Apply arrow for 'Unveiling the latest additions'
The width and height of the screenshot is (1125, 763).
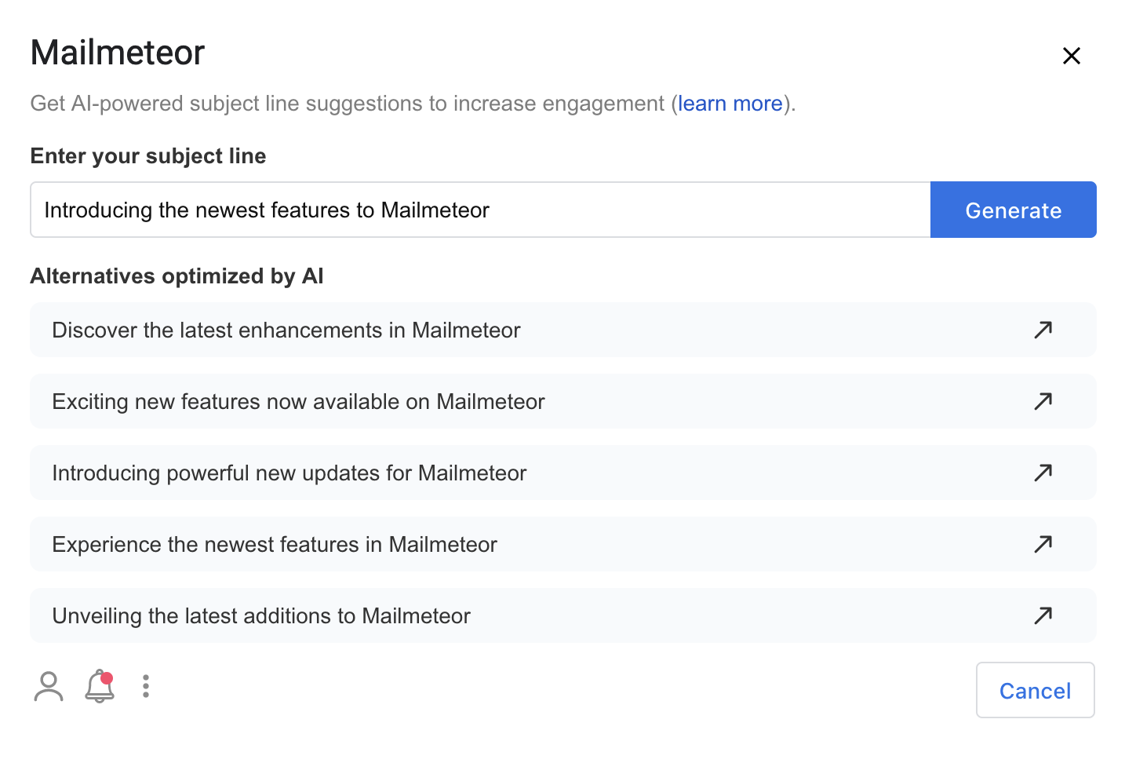[x=1043, y=615]
